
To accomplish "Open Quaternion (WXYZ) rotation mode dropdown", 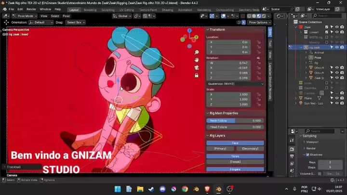I will coord(236,84).
